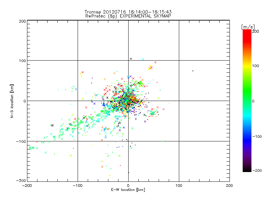Click the isolated black point near E-W 130 km
The width and height of the screenshot is (270, 202).
coord(193,71)
